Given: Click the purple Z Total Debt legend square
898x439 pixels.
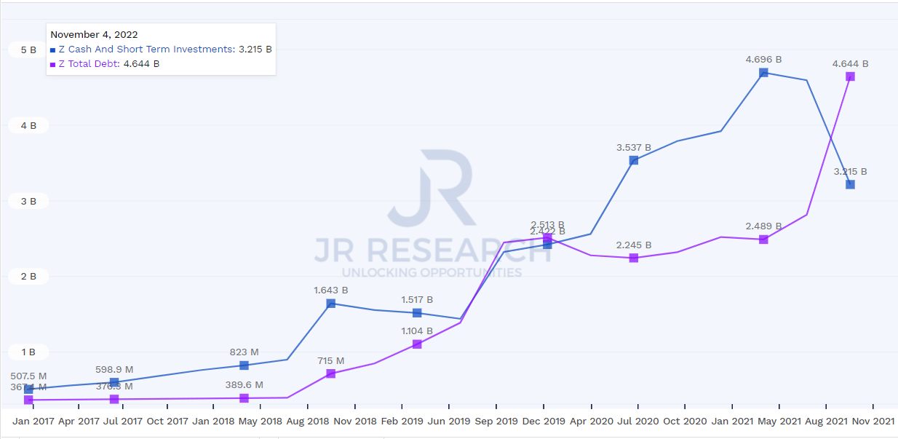Looking at the screenshot, I should [51, 63].
